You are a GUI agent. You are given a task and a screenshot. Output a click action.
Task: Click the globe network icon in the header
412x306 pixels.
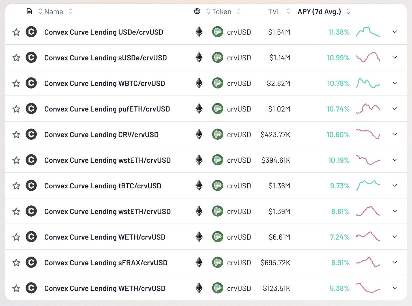pos(197,11)
